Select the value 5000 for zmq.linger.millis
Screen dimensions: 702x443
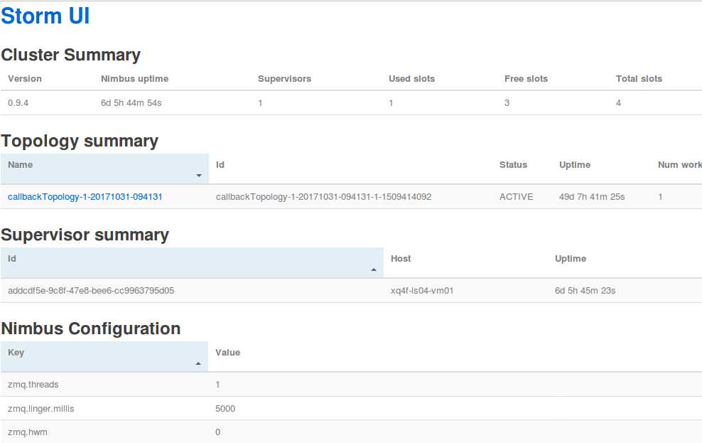tap(225, 408)
